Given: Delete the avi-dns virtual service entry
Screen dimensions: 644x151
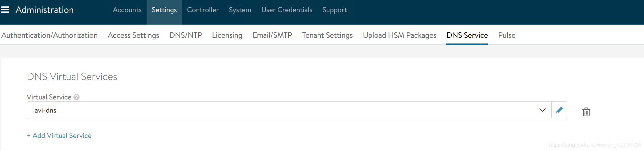Looking at the screenshot, I should (586, 112).
